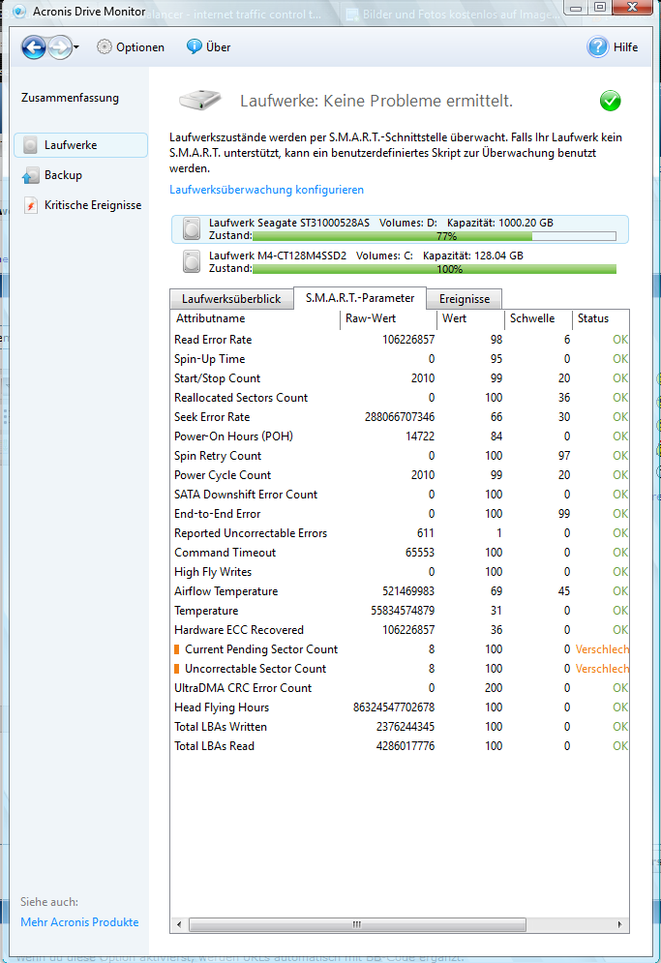661x963 pixels.
Task: Select Current Pending Sector Count row
Action: click(400, 649)
